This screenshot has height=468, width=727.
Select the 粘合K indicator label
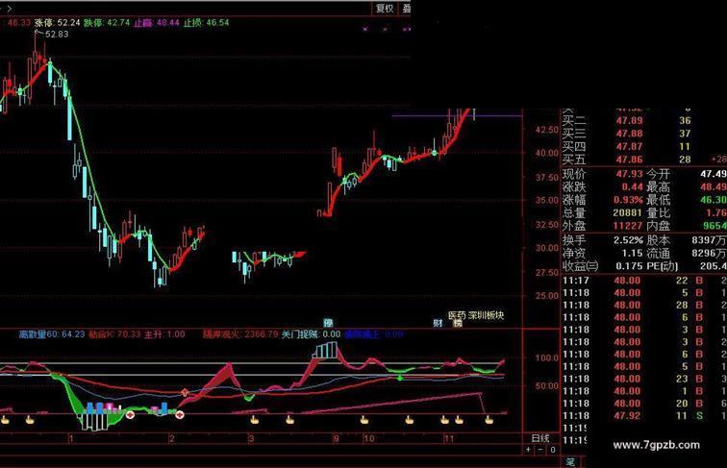point(114,334)
